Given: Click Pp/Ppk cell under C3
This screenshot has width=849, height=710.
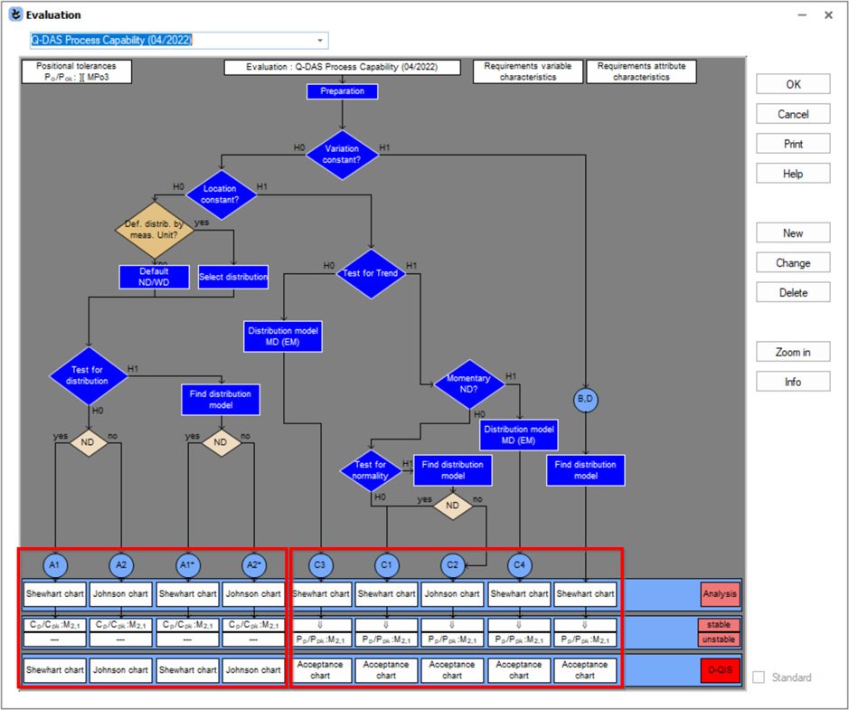Looking at the screenshot, I should (321, 640).
